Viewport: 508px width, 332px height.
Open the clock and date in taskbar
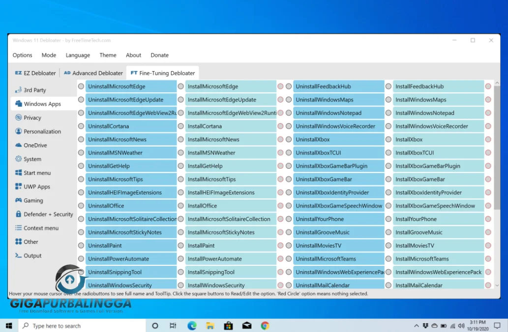[478, 326]
